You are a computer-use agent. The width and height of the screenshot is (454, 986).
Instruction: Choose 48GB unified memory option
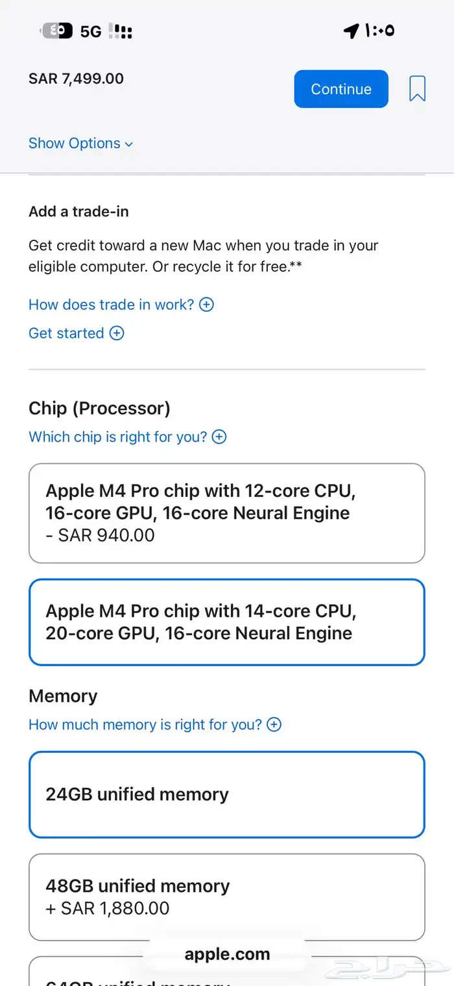coord(227,897)
